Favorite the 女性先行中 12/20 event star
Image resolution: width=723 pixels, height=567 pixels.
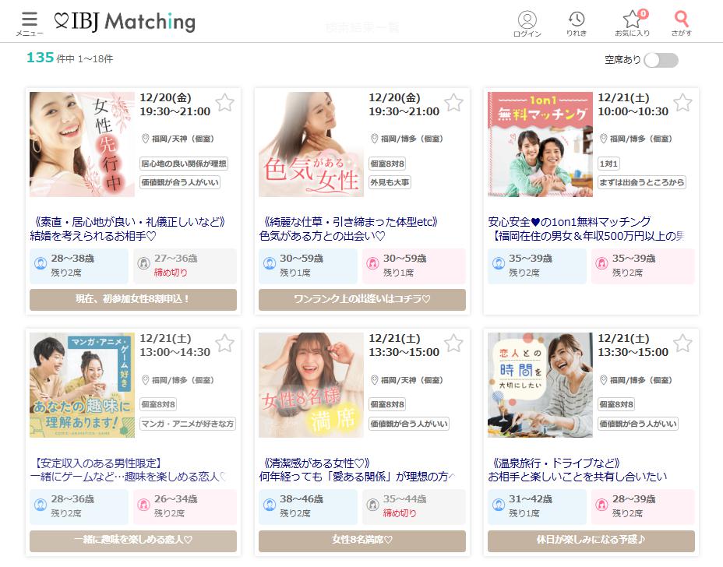click(225, 103)
